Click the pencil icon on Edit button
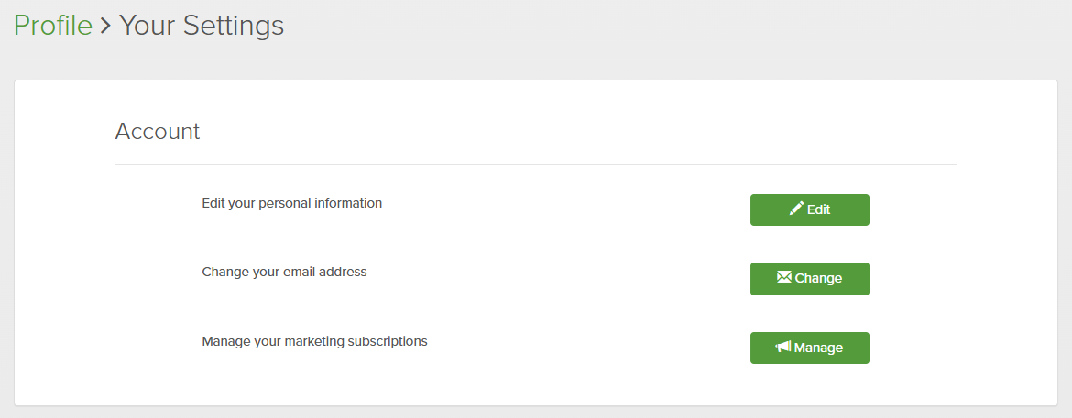This screenshot has height=418, width=1072. [796, 209]
